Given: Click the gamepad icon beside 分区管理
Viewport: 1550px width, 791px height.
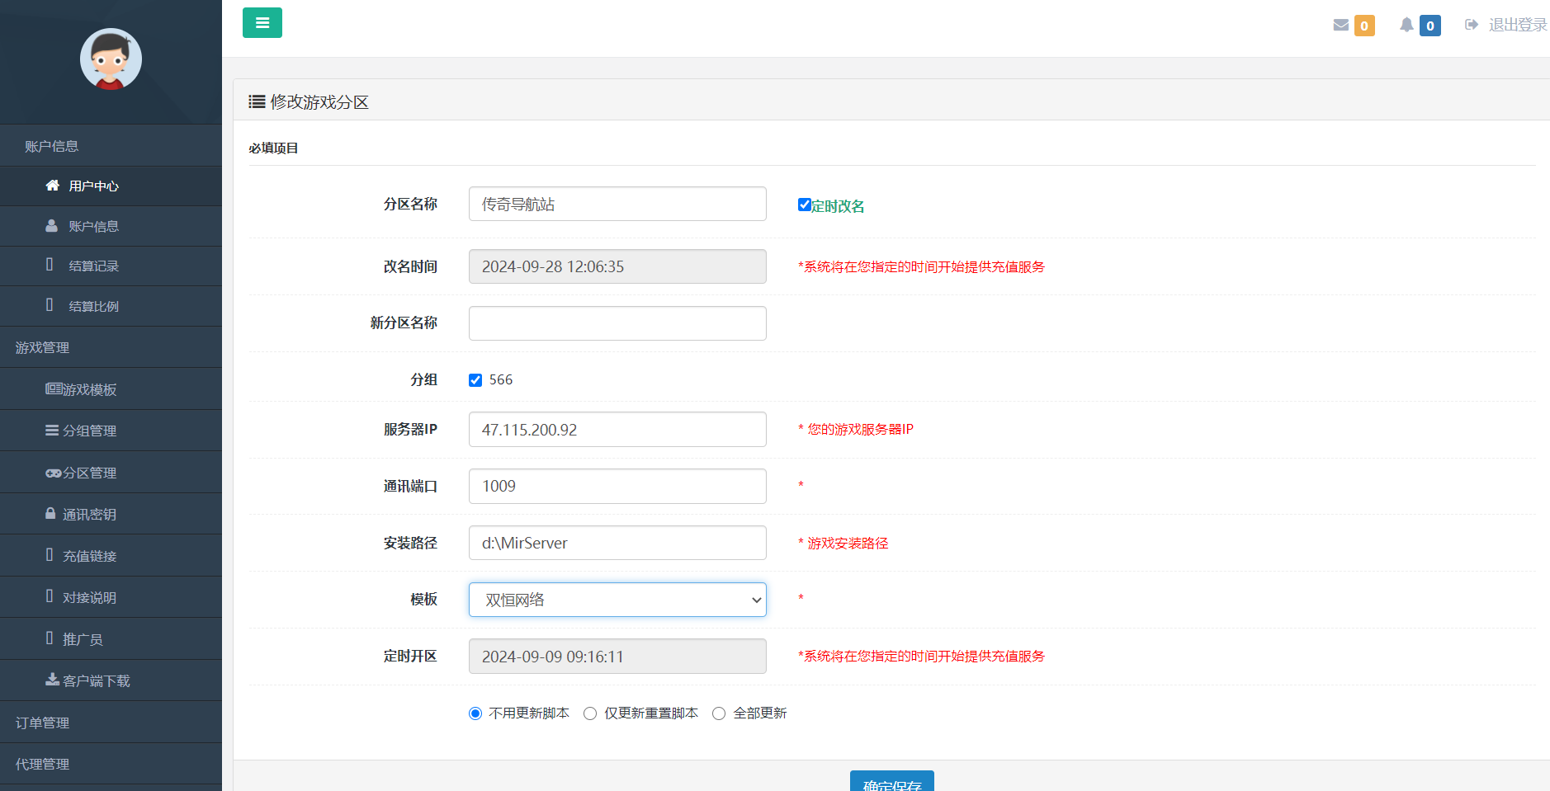Looking at the screenshot, I should pyautogui.click(x=54, y=473).
